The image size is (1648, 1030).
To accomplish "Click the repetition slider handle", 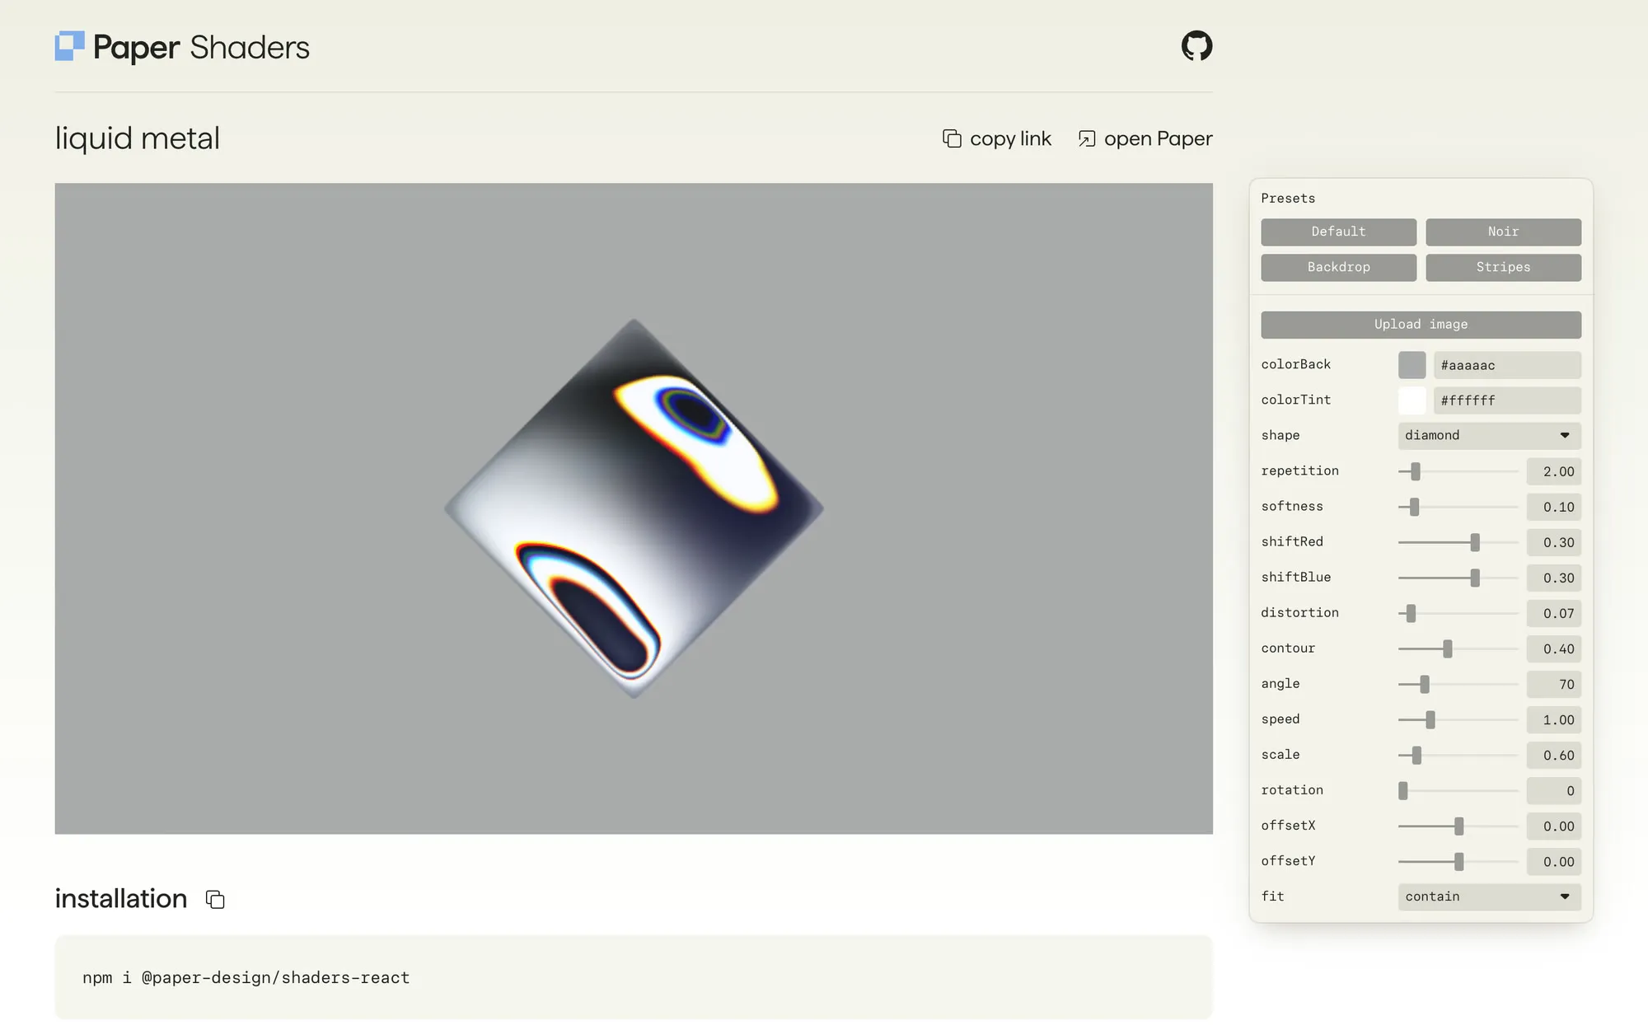I will (x=1415, y=471).
